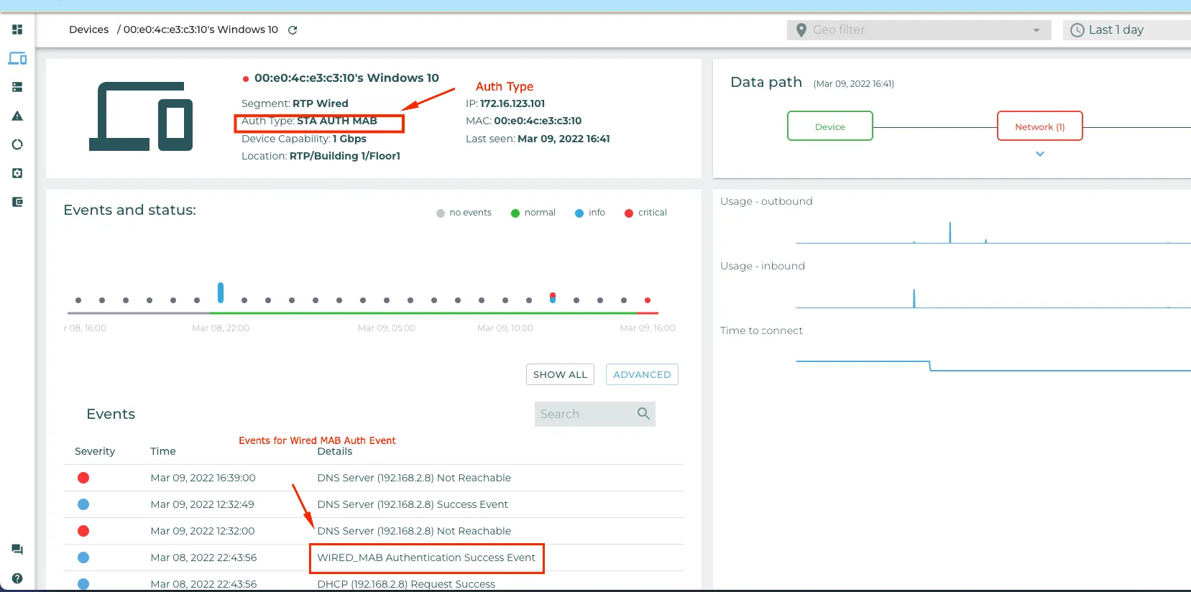The width and height of the screenshot is (1191, 592).
Task: Click the Details column header
Action: click(335, 451)
